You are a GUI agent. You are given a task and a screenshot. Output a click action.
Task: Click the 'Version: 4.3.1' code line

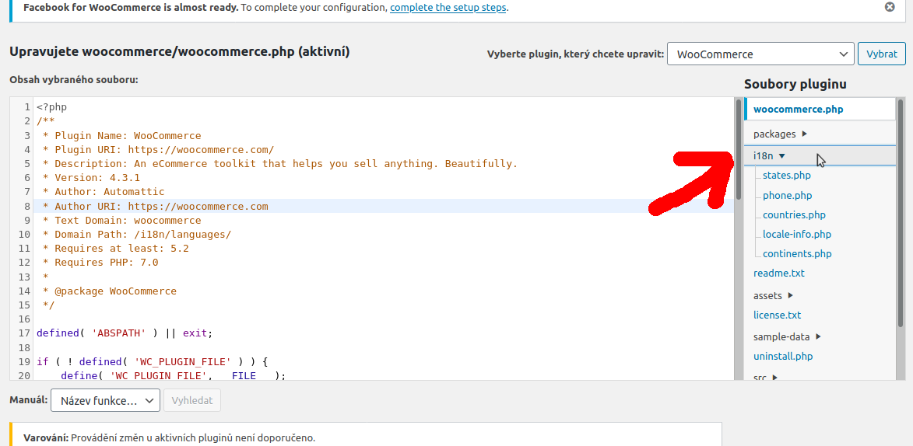(x=91, y=178)
